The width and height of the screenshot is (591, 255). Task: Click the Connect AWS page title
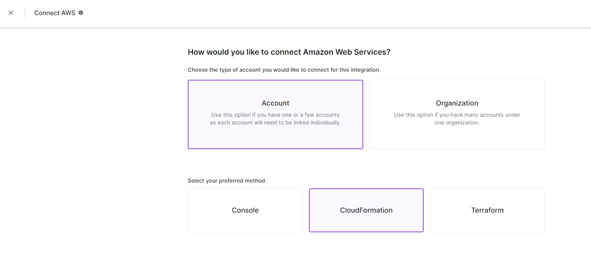pos(55,13)
